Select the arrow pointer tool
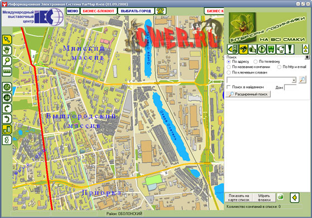The width and height of the screenshot is (312, 218). click(7, 39)
